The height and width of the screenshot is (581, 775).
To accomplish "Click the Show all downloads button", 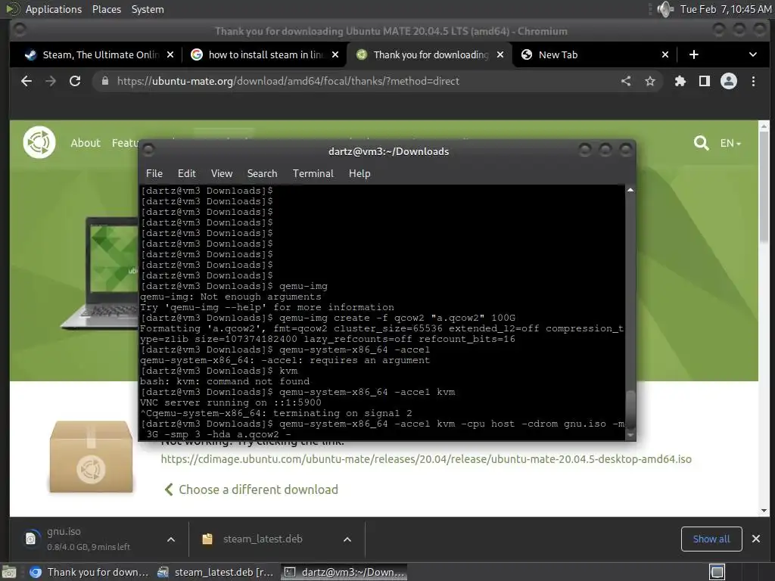I will (711, 539).
